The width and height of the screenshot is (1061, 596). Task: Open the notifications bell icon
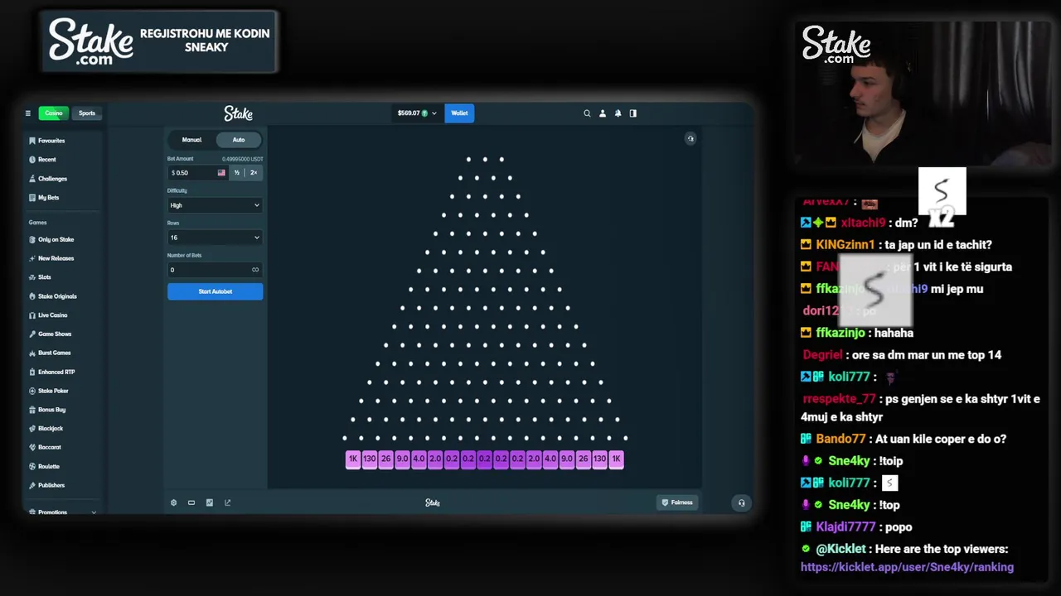click(x=618, y=113)
